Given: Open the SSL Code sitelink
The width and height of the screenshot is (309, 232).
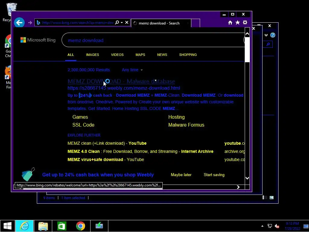Looking at the screenshot, I should [83, 125].
